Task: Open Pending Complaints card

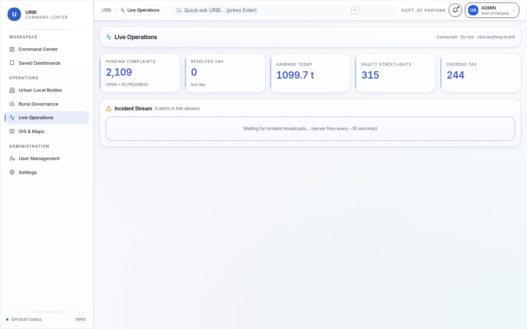Action: (x=140, y=73)
